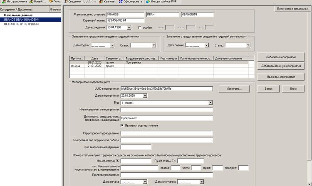Click the 'Удалить' toolbar icon

101,2
